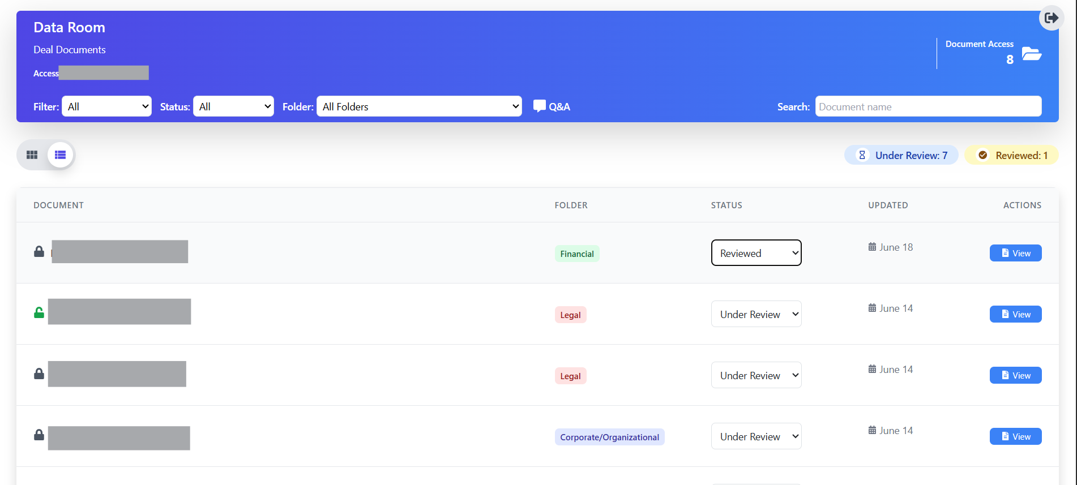The width and height of the screenshot is (1077, 485).
Task: View the Financial document
Action: tap(1016, 253)
